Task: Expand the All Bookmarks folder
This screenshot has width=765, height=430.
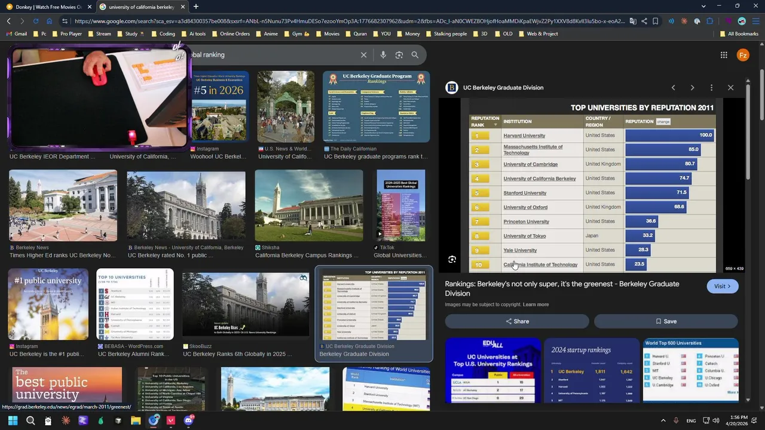Action: (739, 34)
